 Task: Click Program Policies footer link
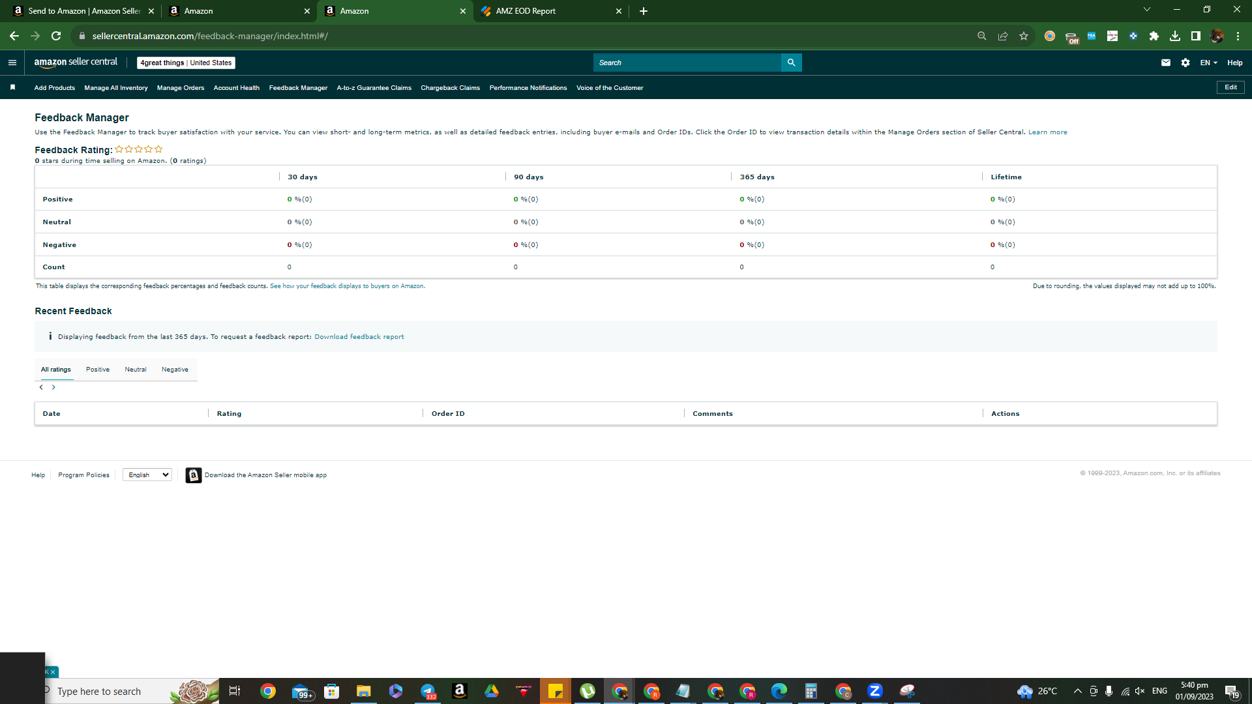[83, 475]
